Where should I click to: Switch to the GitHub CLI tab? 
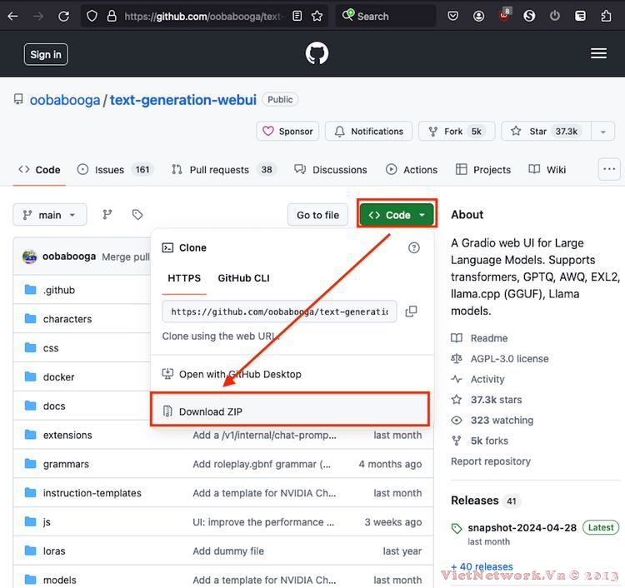point(243,278)
